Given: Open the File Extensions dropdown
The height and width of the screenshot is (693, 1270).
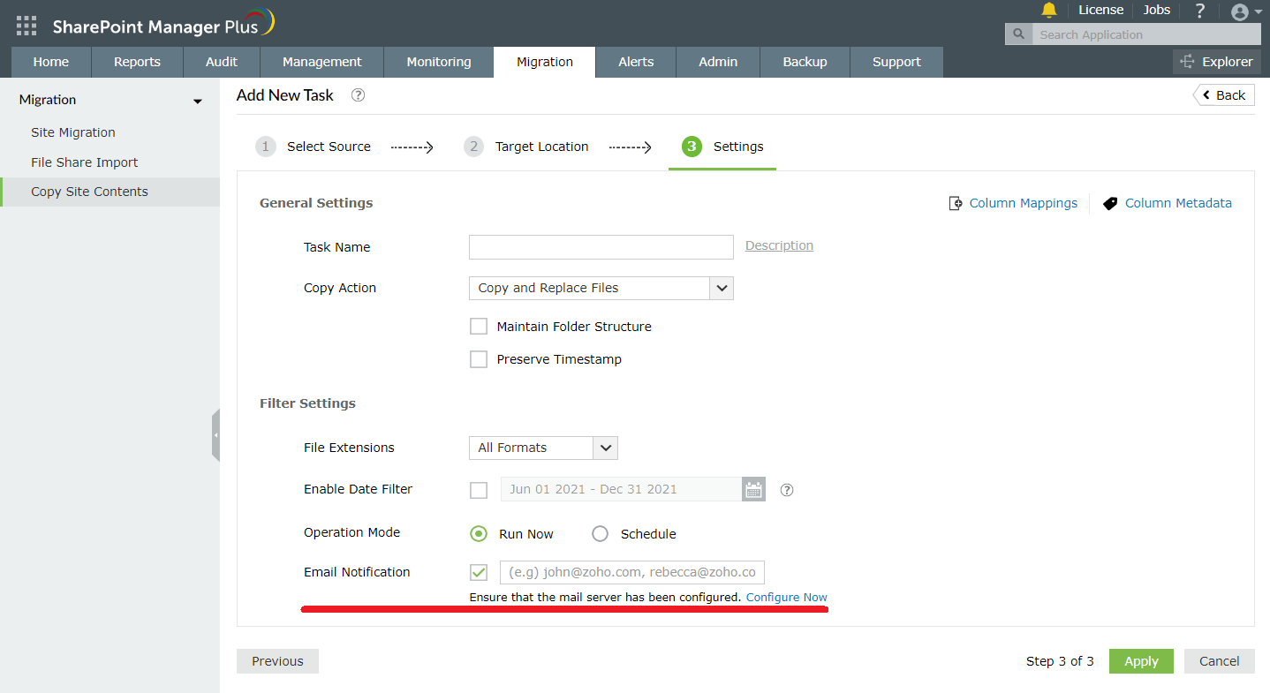Looking at the screenshot, I should click(543, 448).
